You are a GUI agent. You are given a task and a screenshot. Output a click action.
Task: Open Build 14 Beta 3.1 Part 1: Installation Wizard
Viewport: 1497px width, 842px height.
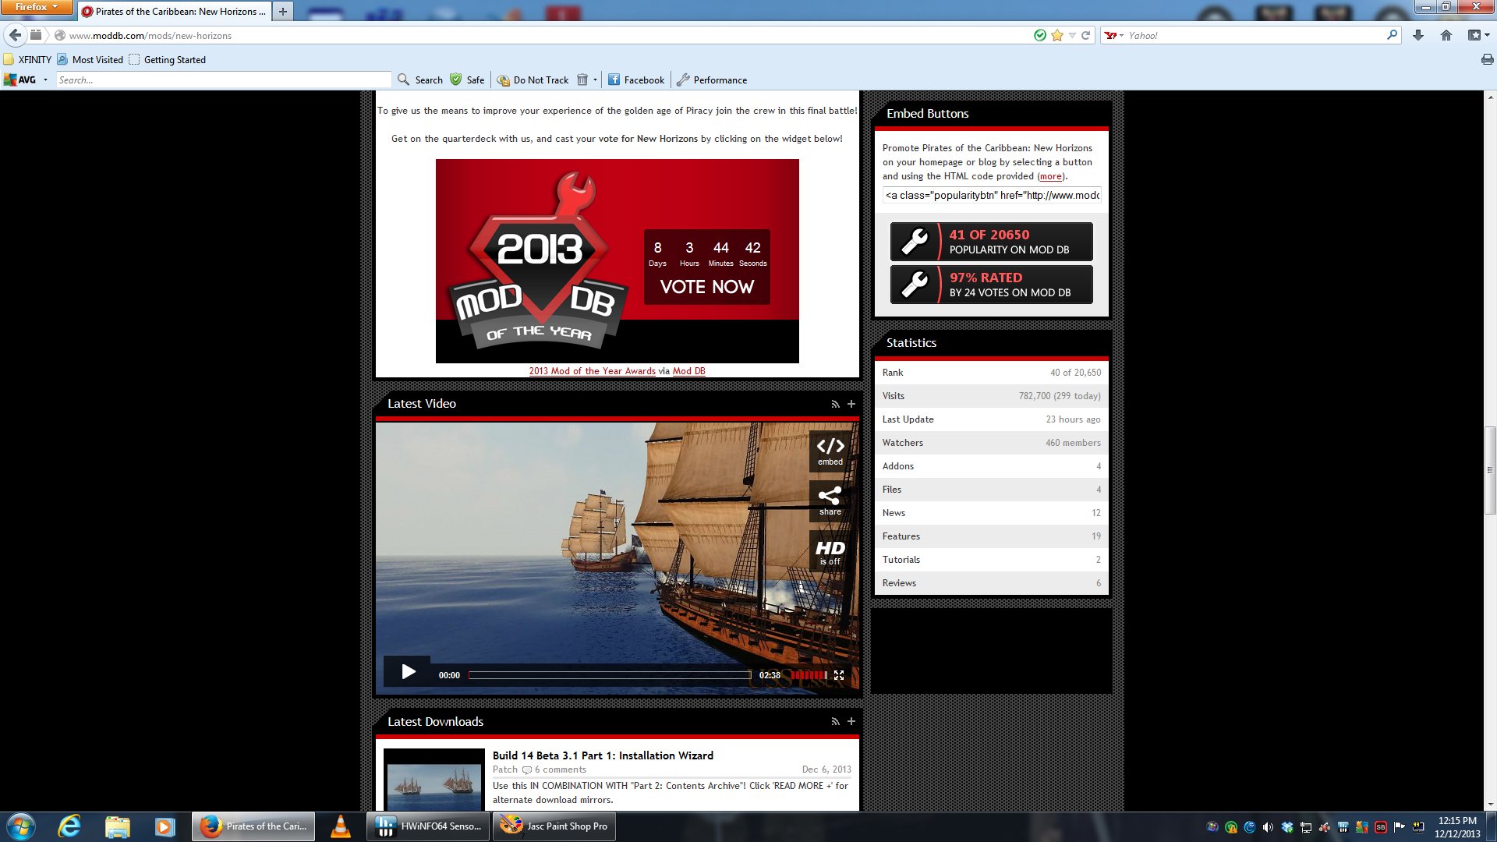[603, 755]
